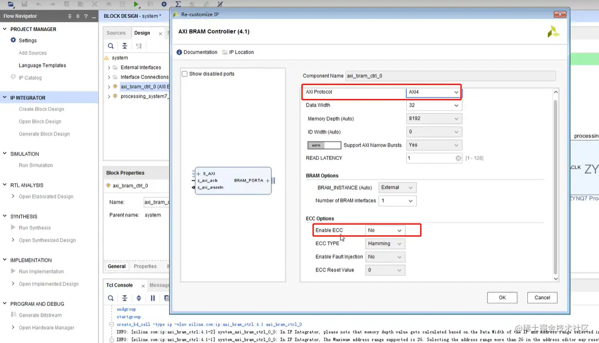Viewport: 599px width, 343px height.
Task: Select the Design tab
Action: coord(142,33)
